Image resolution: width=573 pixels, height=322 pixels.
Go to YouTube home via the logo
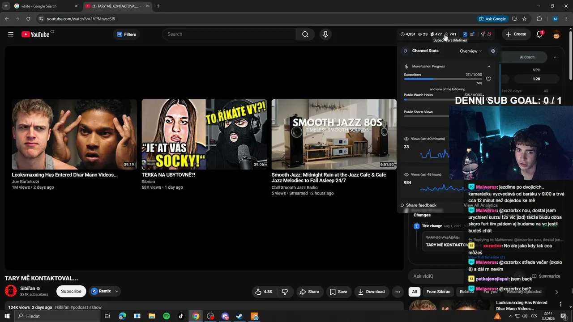[x=35, y=34]
